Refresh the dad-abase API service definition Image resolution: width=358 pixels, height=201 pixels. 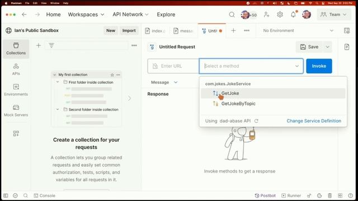click(256, 121)
